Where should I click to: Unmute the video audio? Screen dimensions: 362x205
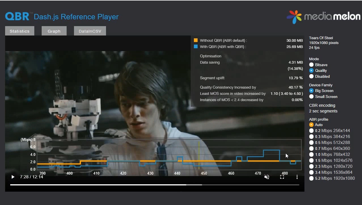(x=267, y=177)
